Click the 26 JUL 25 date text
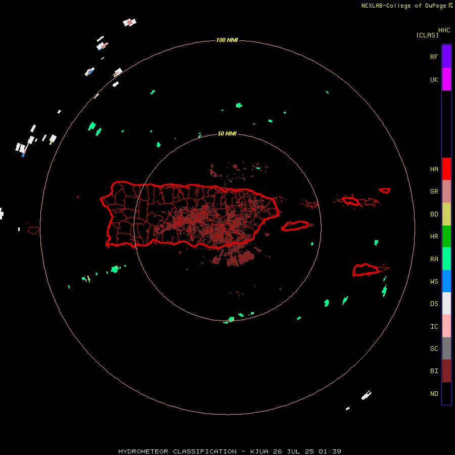 pyautogui.click(x=294, y=451)
